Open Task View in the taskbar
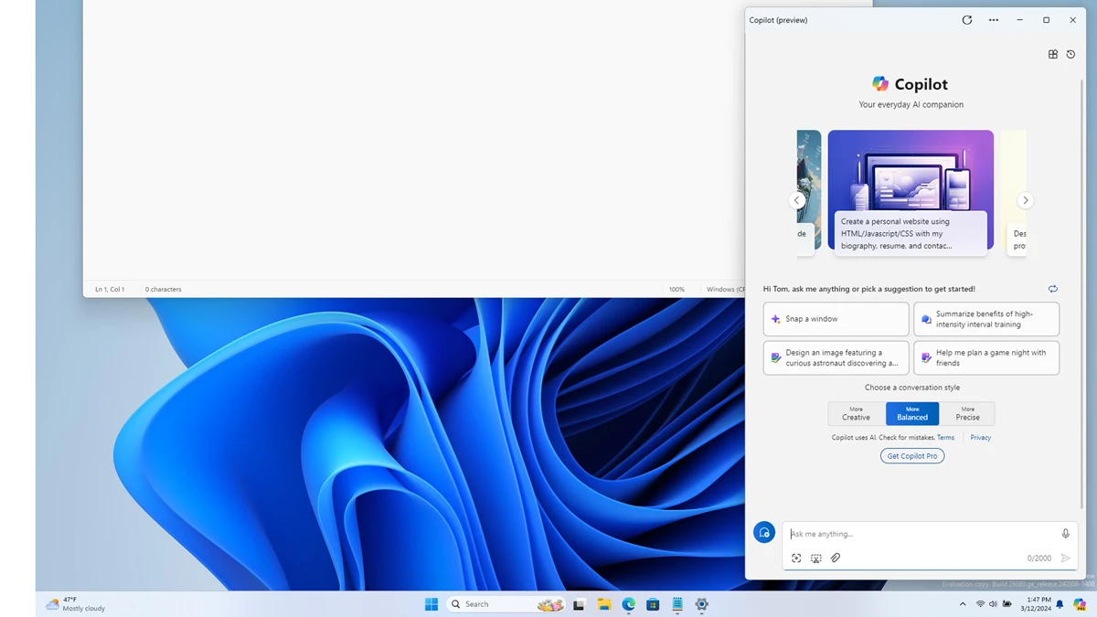This screenshot has height=617, width=1097. [x=579, y=604]
